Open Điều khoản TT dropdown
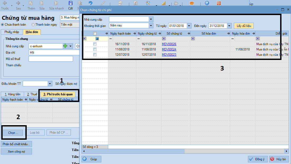The height and width of the screenshot is (164, 291). (50, 84)
